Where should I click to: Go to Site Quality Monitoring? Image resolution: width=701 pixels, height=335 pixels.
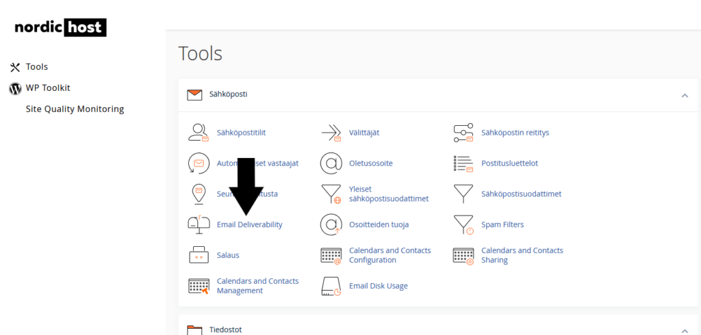[75, 109]
